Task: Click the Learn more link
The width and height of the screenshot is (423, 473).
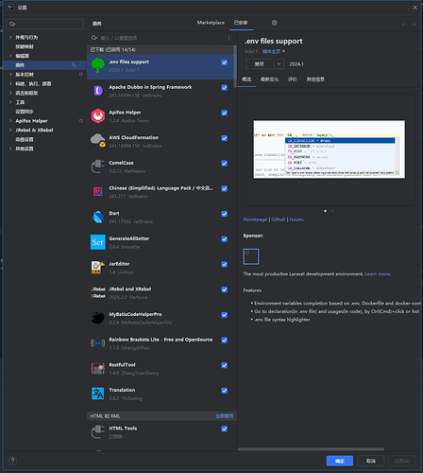Action: click(x=378, y=274)
